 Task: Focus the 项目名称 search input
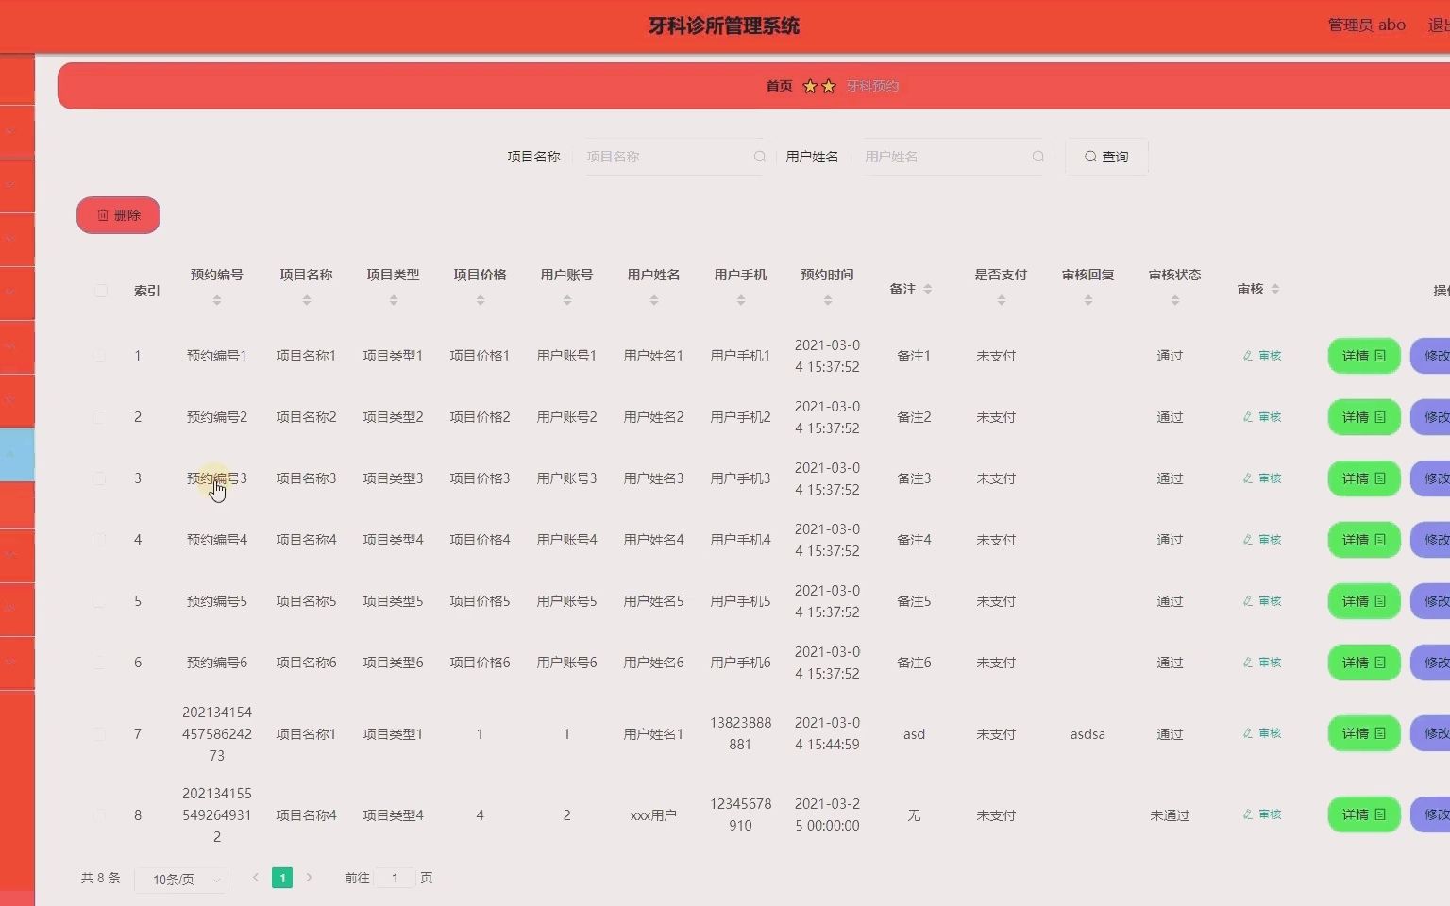tap(675, 157)
